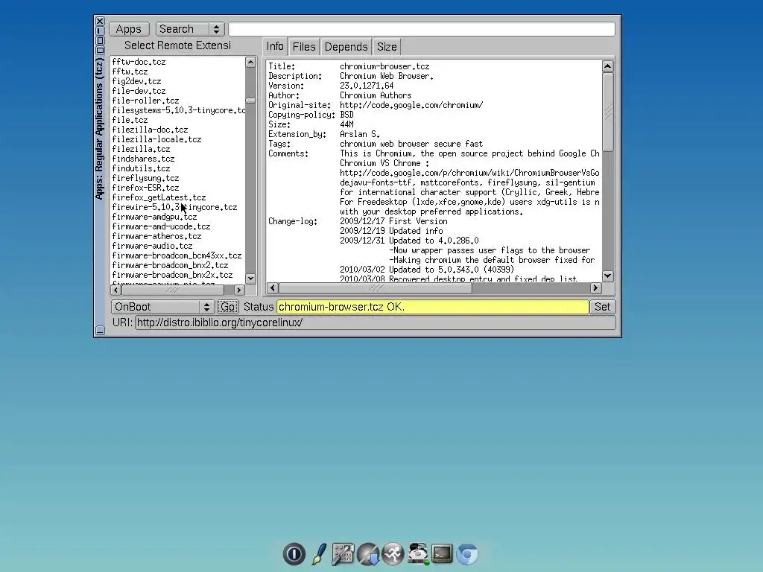Select findutils.tcz in the list
Image resolution: width=763 pixels, height=572 pixels.
click(x=141, y=169)
